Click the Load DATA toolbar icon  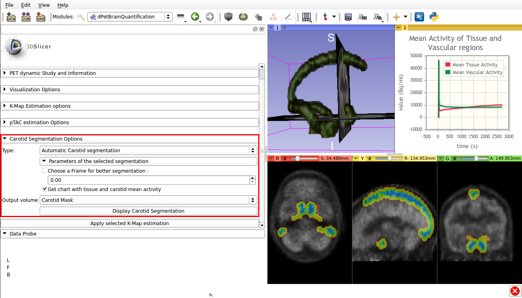coord(11,17)
